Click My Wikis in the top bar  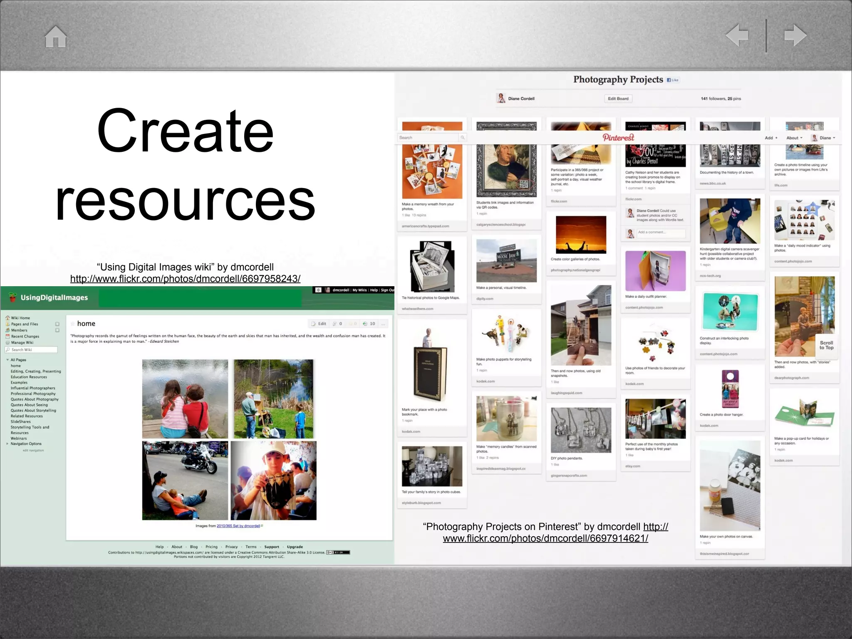pyautogui.click(x=360, y=290)
